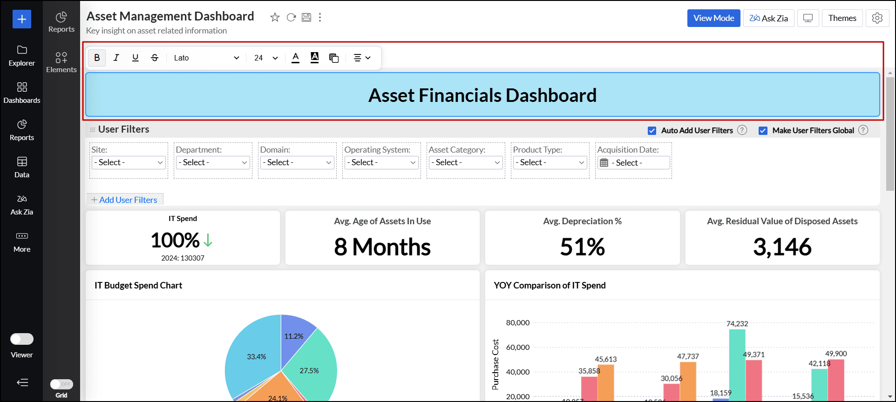The image size is (896, 402).
Task: Mark dashboard as favorite with star
Action: point(275,18)
